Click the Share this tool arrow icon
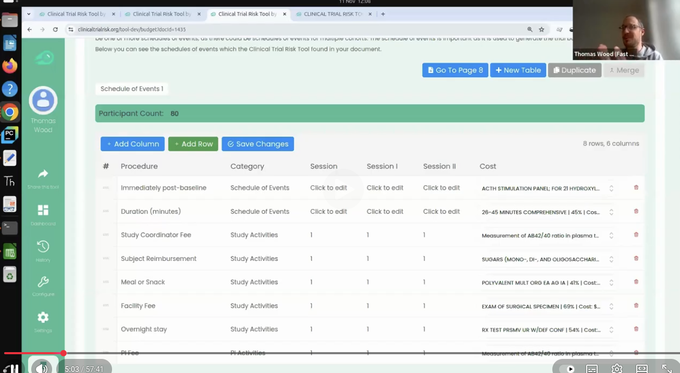 43,174
